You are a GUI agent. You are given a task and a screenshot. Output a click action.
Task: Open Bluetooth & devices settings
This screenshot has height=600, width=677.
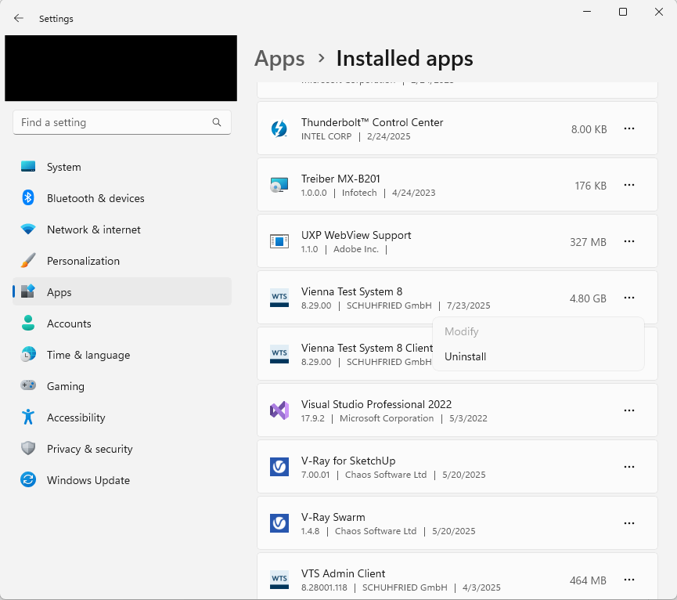(x=95, y=198)
